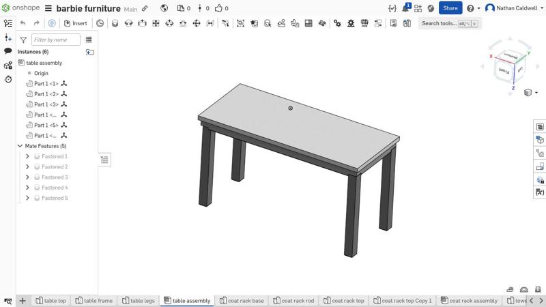Select the Cylindrical mate tool
This screenshot has height=307, width=546.
click(x=169, y=23)
